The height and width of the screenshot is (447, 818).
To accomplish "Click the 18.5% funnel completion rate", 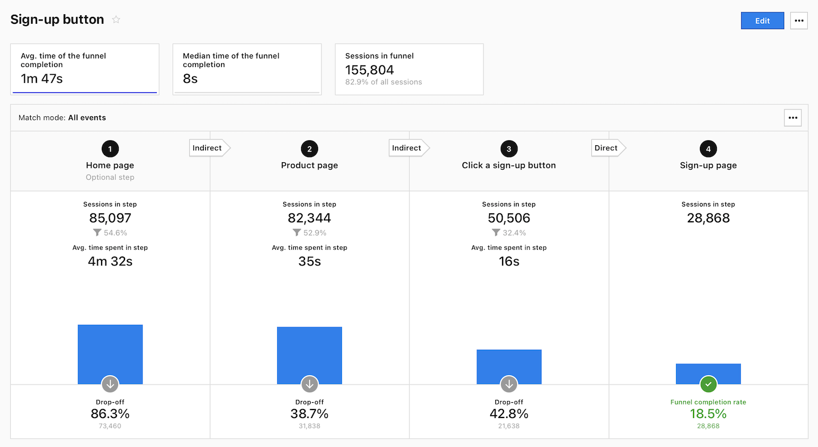I will pos(708,414).
